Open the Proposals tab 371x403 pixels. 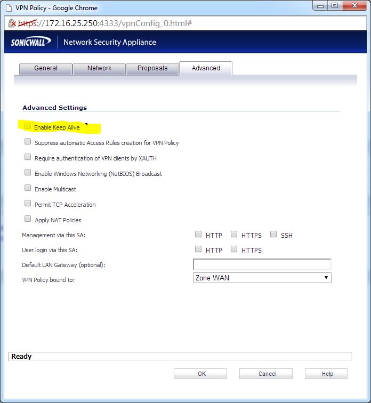tap(152, 68)
